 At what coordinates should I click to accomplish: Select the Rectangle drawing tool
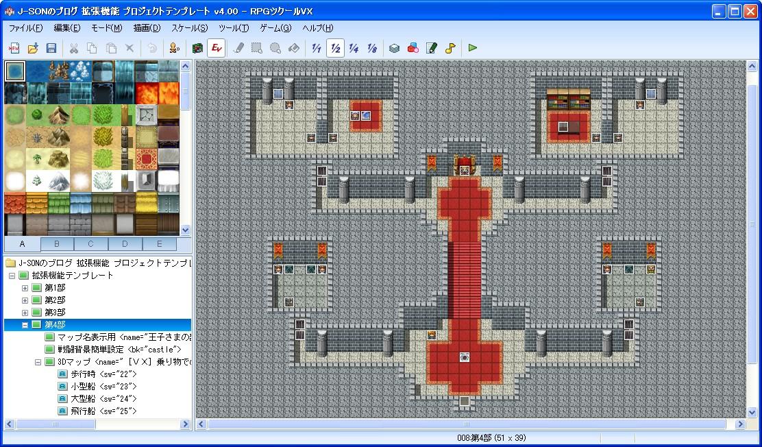pos(257,48)
